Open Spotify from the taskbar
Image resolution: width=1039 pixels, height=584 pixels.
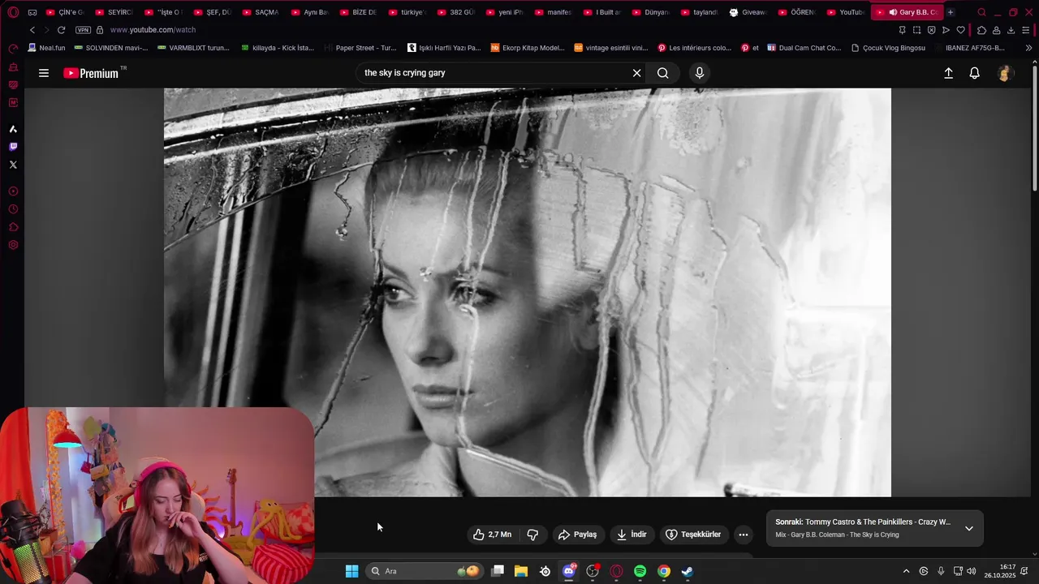pos(640,571)
